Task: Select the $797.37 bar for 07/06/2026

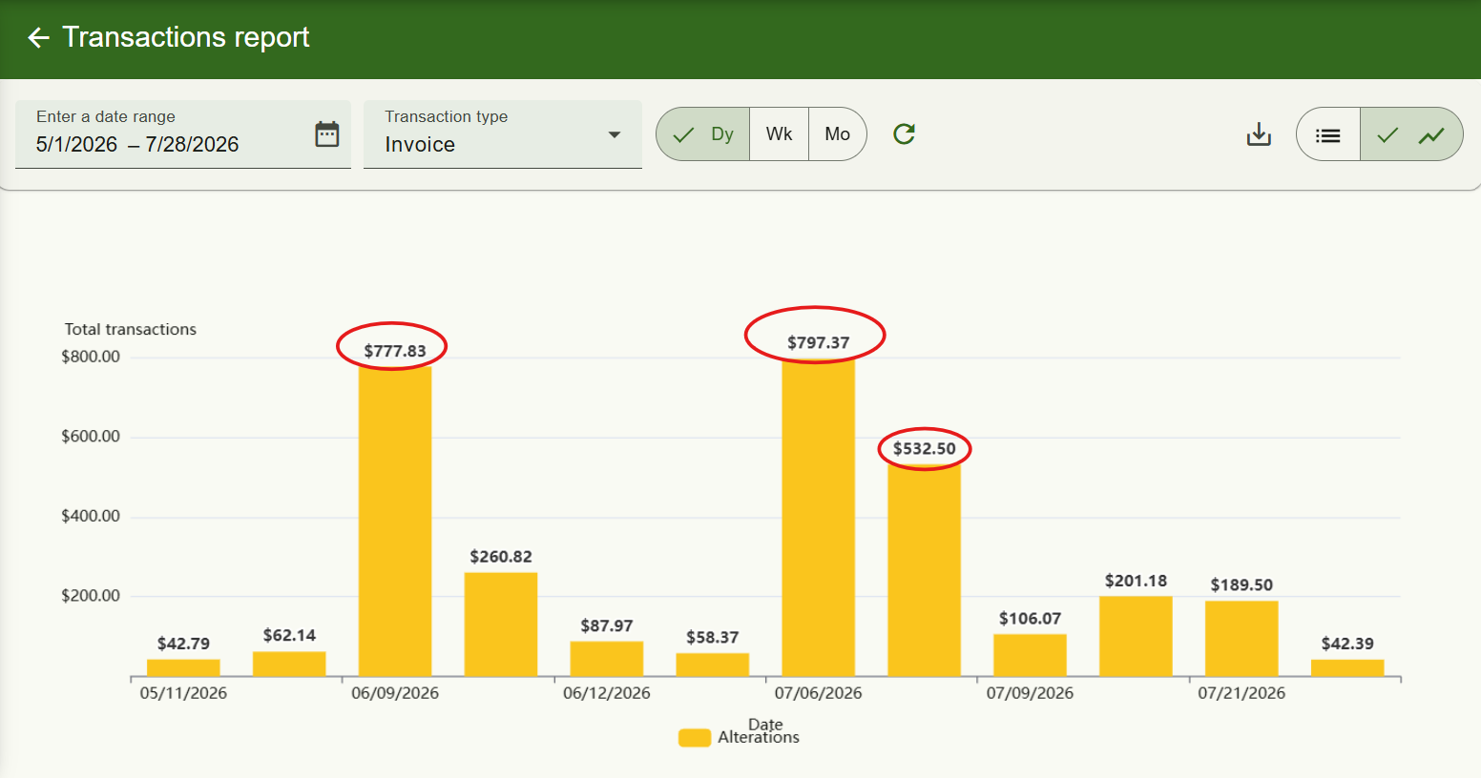Action: pyautogui.click(x=818, y=518)
